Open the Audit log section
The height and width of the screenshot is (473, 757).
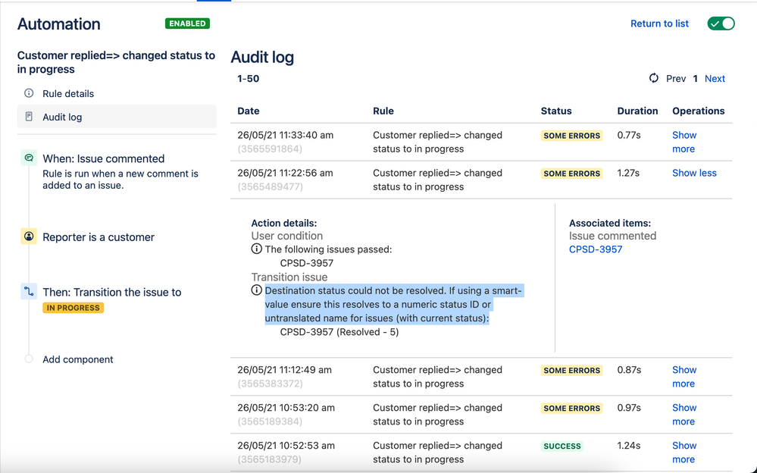click(117, 117)
